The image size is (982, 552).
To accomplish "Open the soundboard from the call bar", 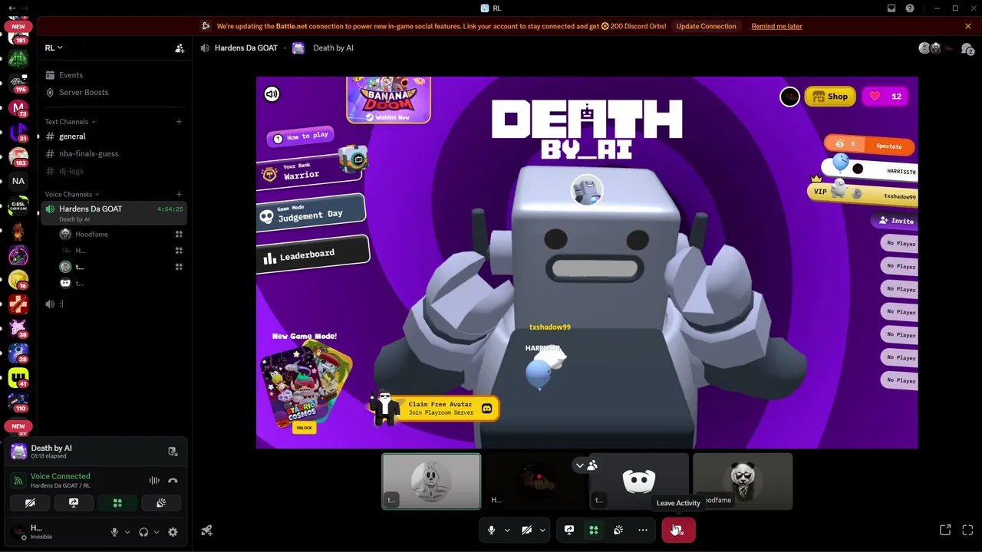I will coord(618,530).
